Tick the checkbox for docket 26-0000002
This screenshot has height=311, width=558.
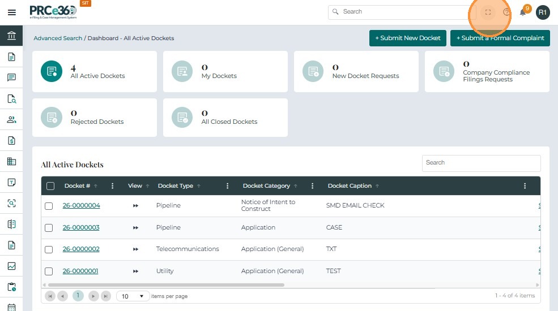coord(49,249)
